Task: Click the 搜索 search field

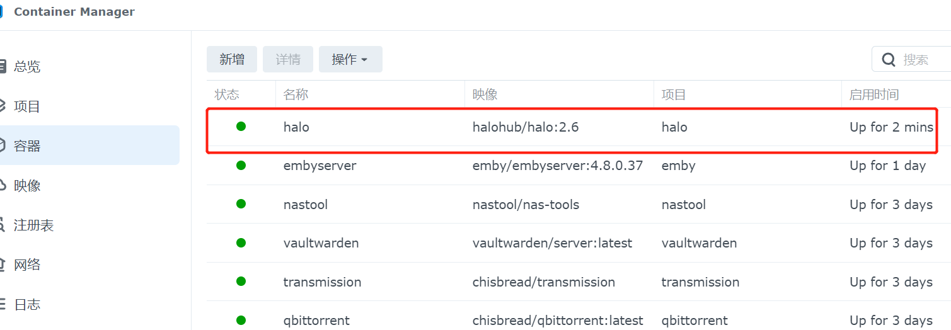Action: 911,59
